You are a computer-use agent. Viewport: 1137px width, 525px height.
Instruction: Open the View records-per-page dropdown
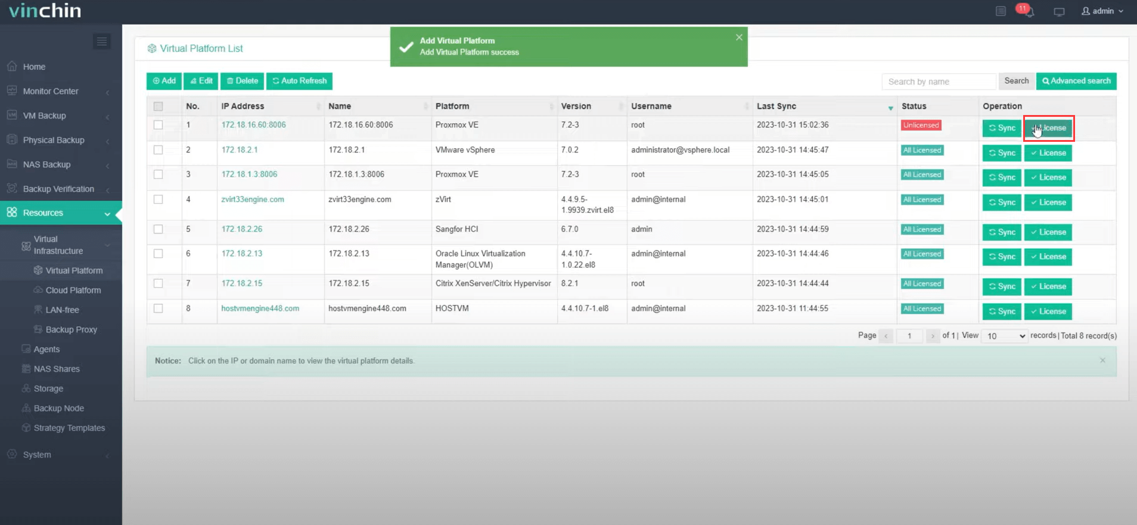(x=1005, y=336)
